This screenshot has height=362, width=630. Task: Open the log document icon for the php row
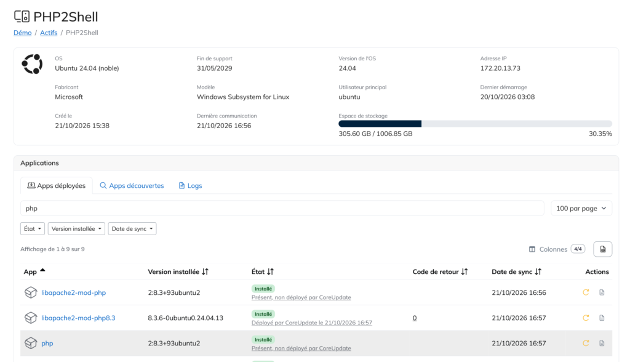click(602, 343)
